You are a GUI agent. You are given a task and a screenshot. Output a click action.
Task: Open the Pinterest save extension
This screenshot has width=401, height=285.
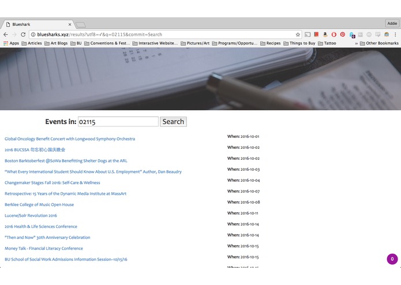coord(342,34)
